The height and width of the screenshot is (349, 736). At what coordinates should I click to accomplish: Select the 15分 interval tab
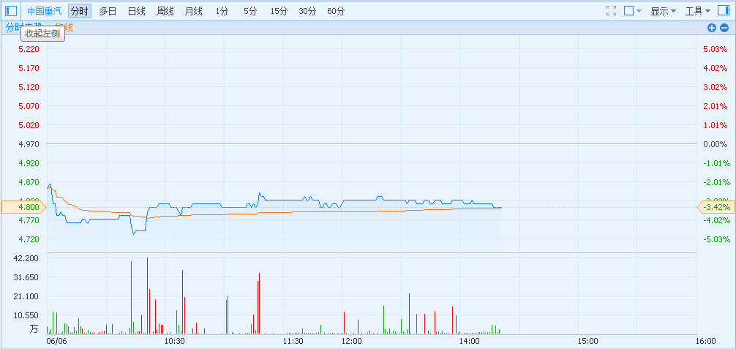[279, 11]
